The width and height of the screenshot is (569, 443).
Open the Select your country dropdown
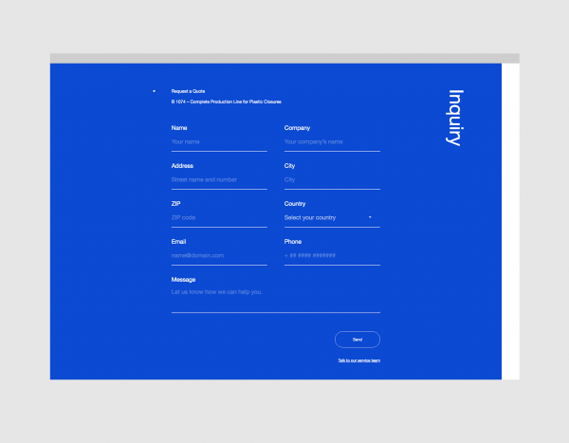[322, 218]
